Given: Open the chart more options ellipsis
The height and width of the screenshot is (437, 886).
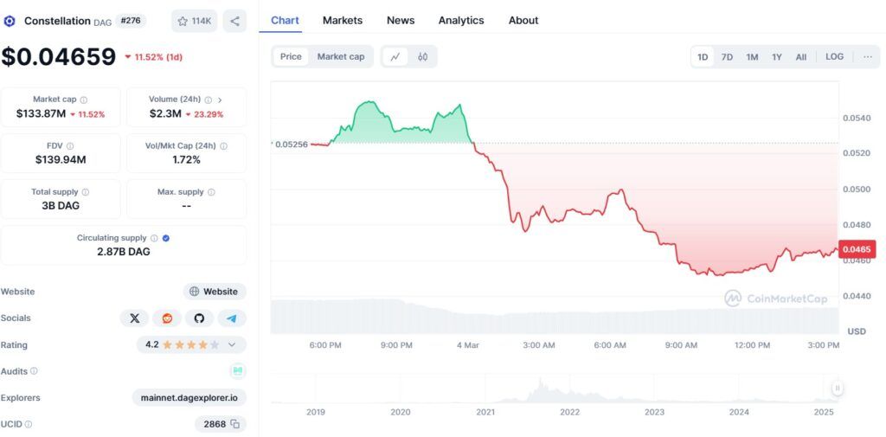Looking at the screenshot, I should pos(868,56).
